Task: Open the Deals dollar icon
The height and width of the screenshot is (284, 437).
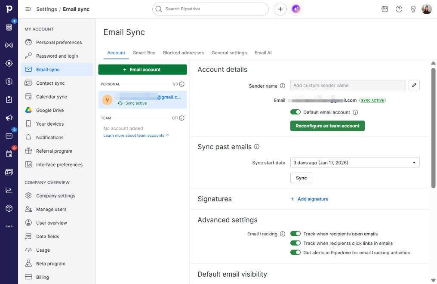Action: pyautogui.click(x=9, y=81)
